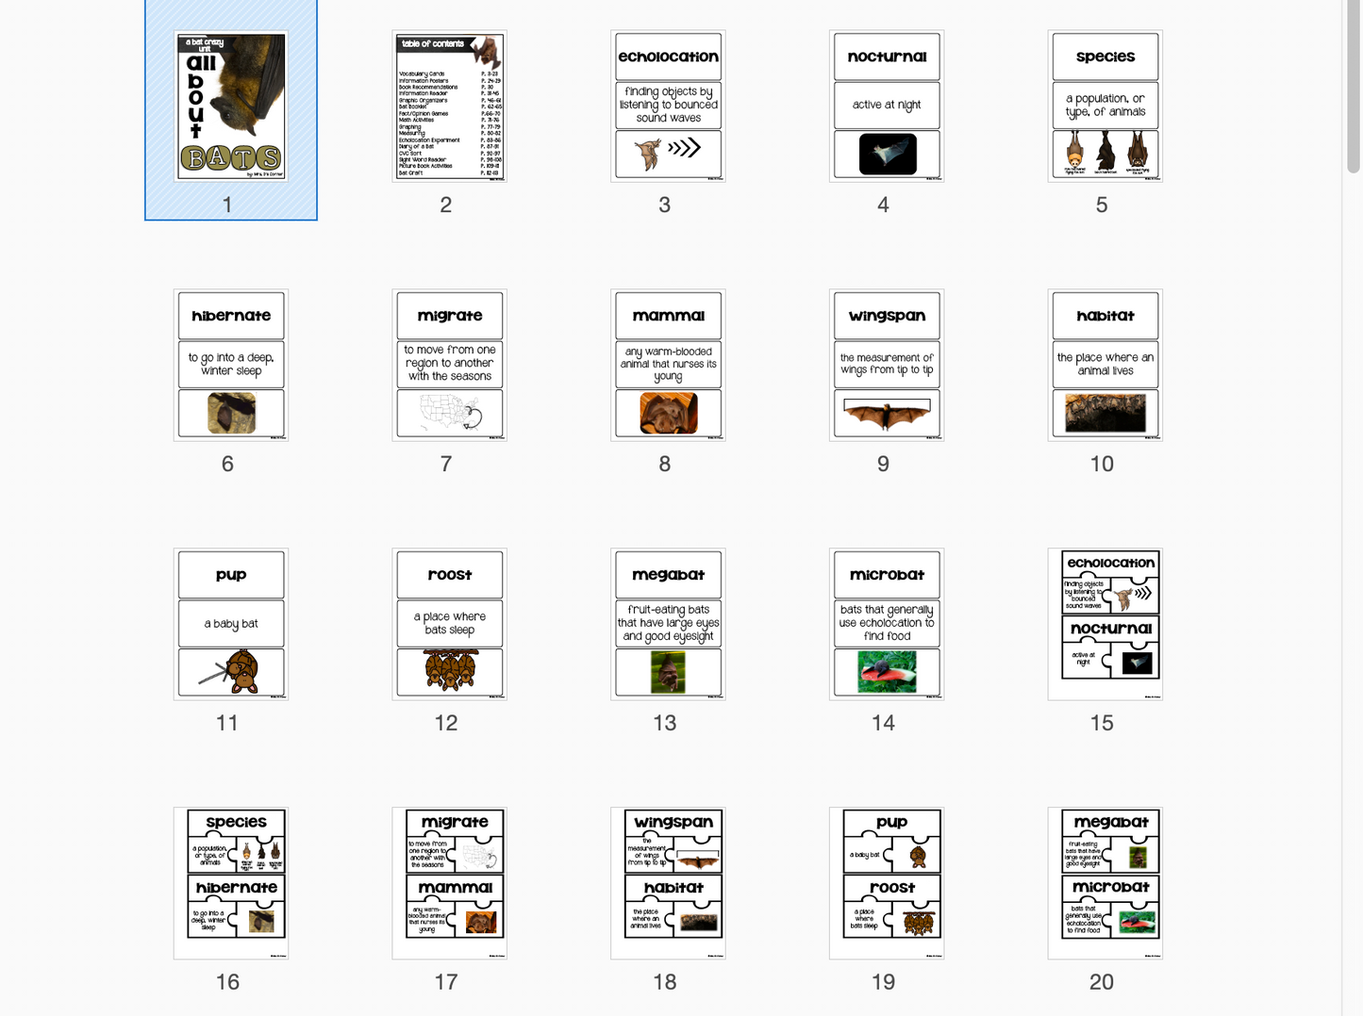Select the megabat vocabulary card thumbnail
Screen dimensions: 1363x1016
click(x=668, y=625)
